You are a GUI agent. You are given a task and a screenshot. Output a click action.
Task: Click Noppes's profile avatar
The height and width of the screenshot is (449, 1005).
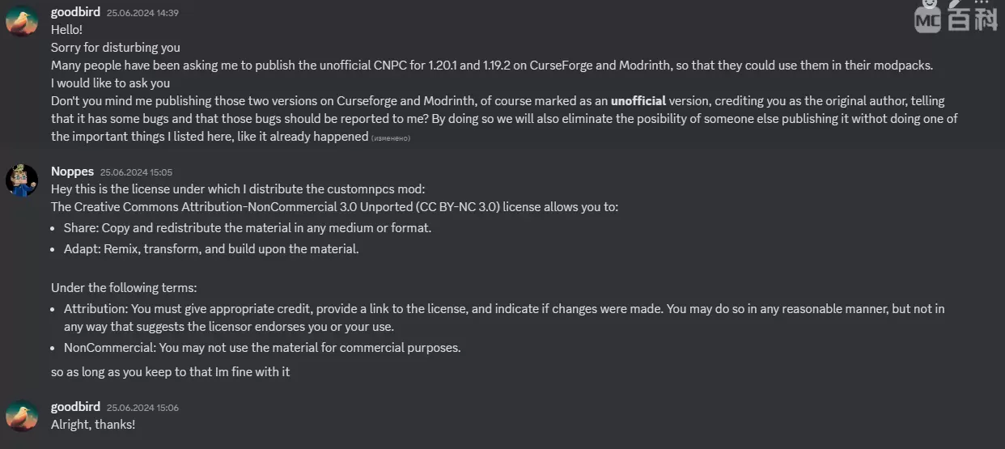coord(22,180)
